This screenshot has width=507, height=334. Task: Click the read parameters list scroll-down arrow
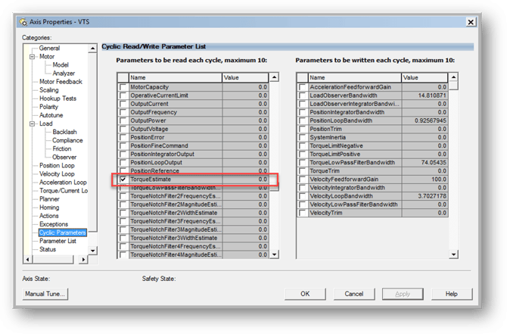[x=274, y=254]
